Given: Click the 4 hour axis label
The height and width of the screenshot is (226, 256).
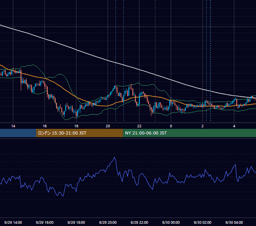Looking at the screenshot, I should [x=234, y=126].
